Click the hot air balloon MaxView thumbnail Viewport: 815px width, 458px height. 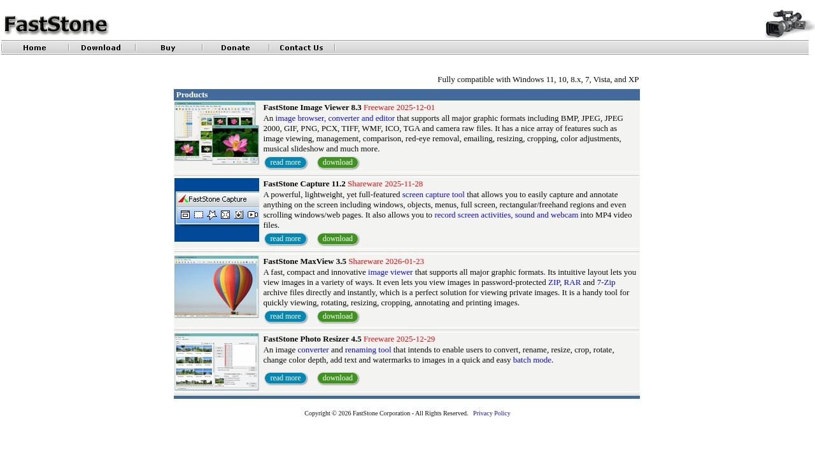pyautogui.click(x=216, y=286)
